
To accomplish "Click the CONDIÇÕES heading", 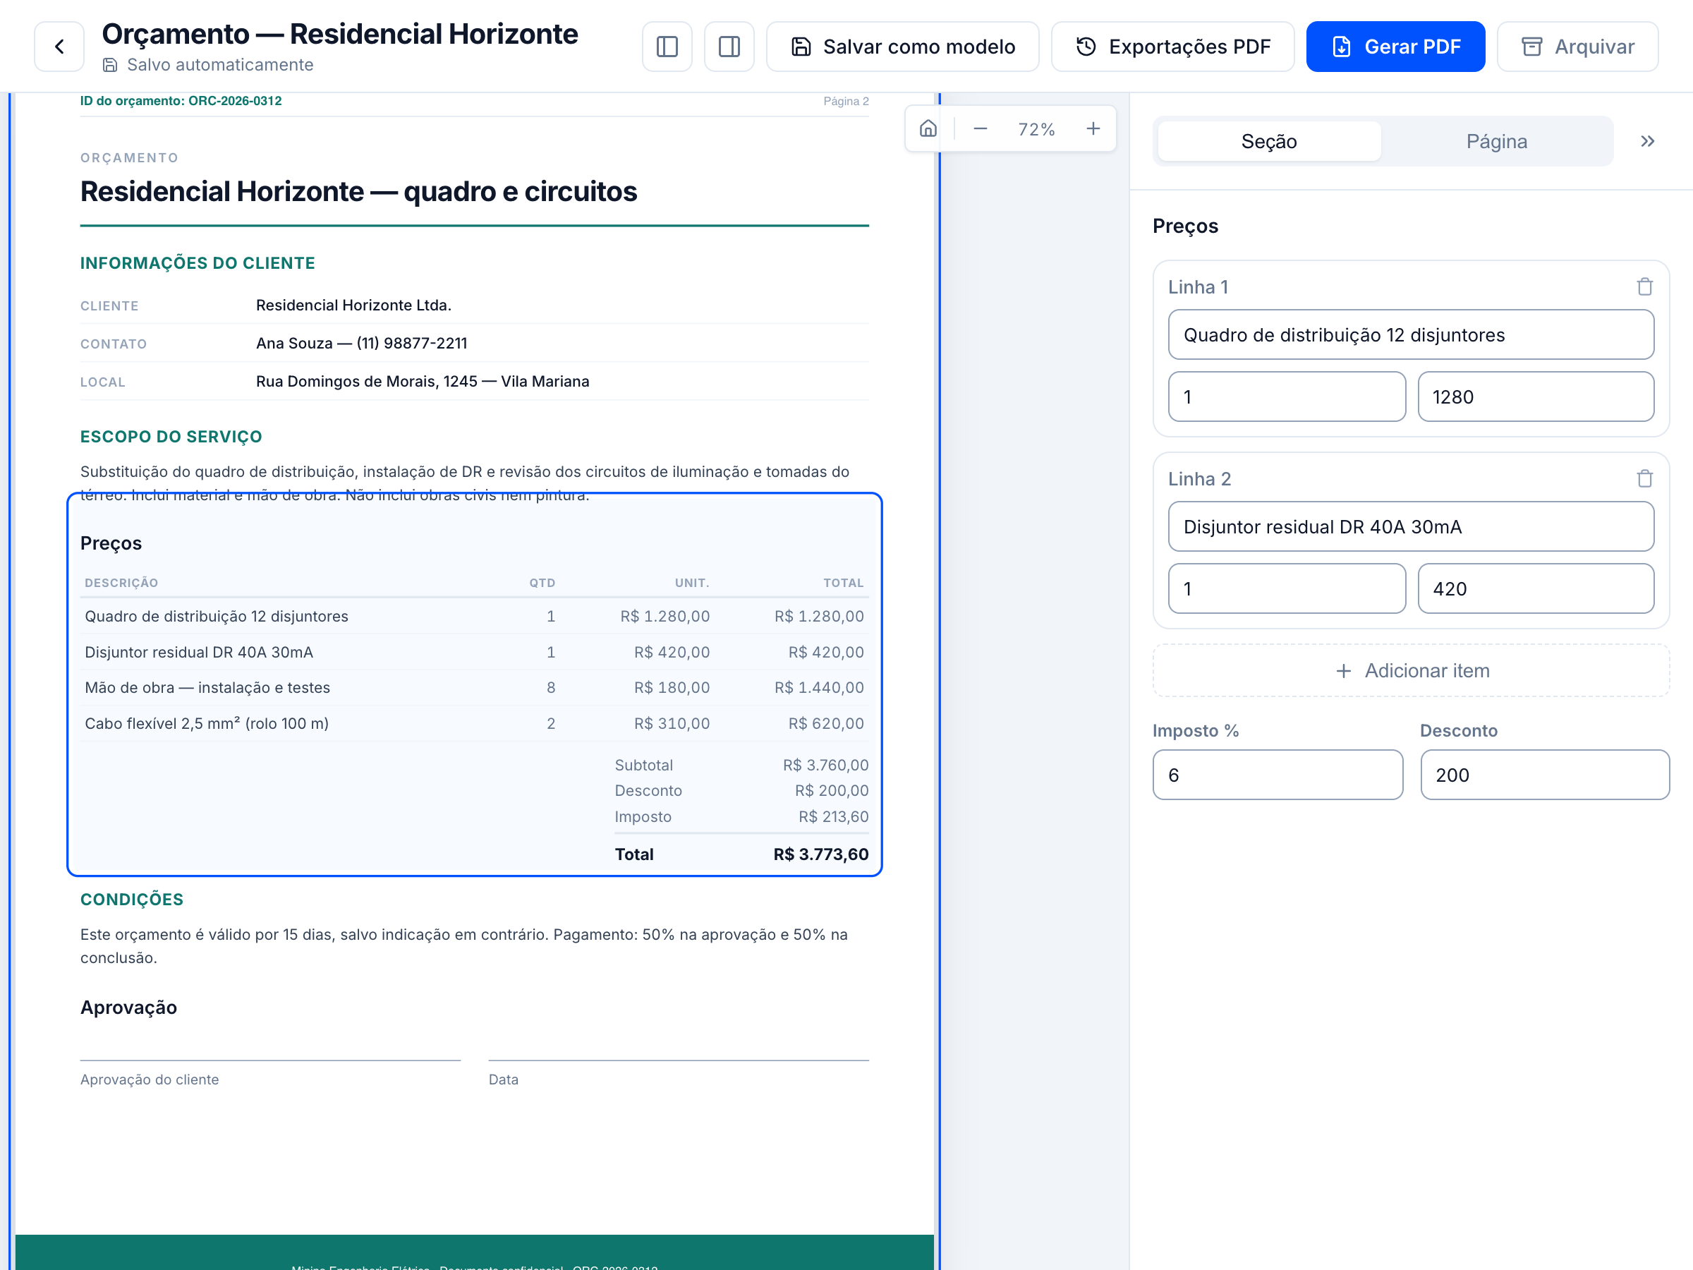I will click(132, 900).
